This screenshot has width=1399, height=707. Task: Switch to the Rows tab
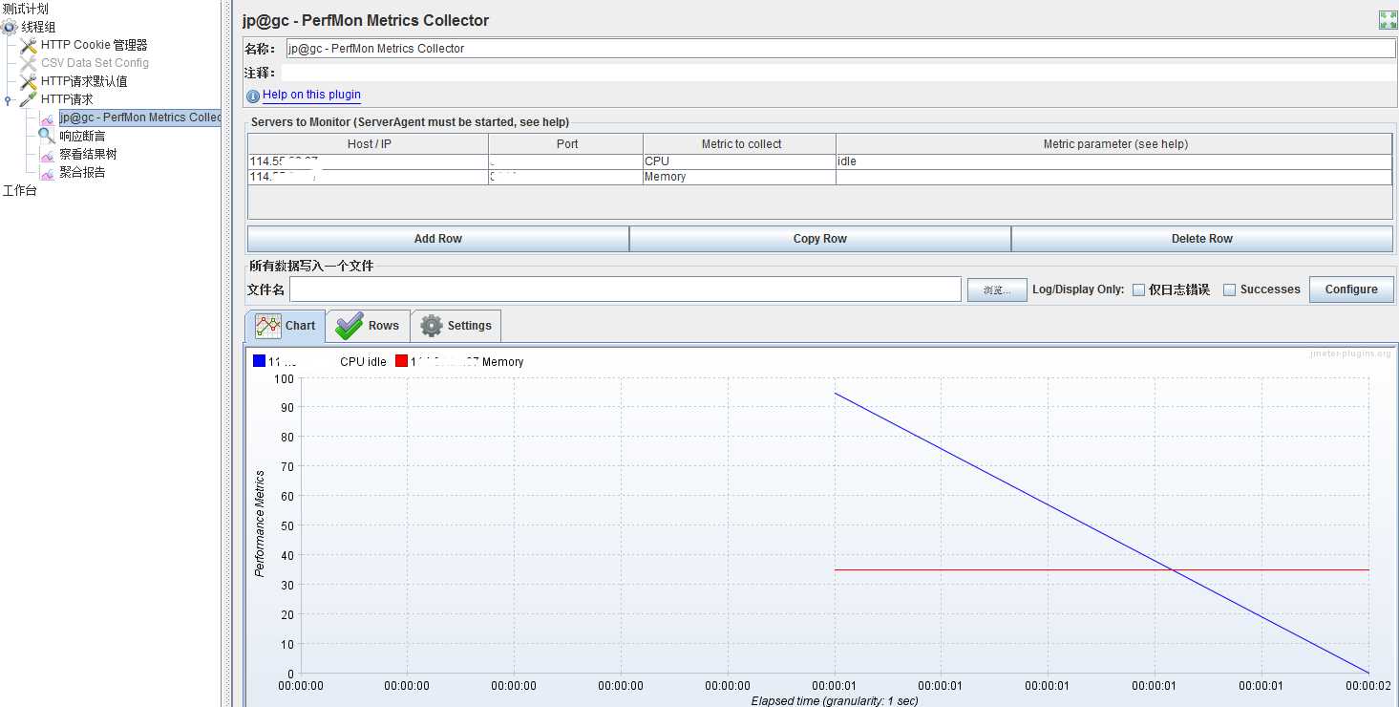click(x=368, y=326)
